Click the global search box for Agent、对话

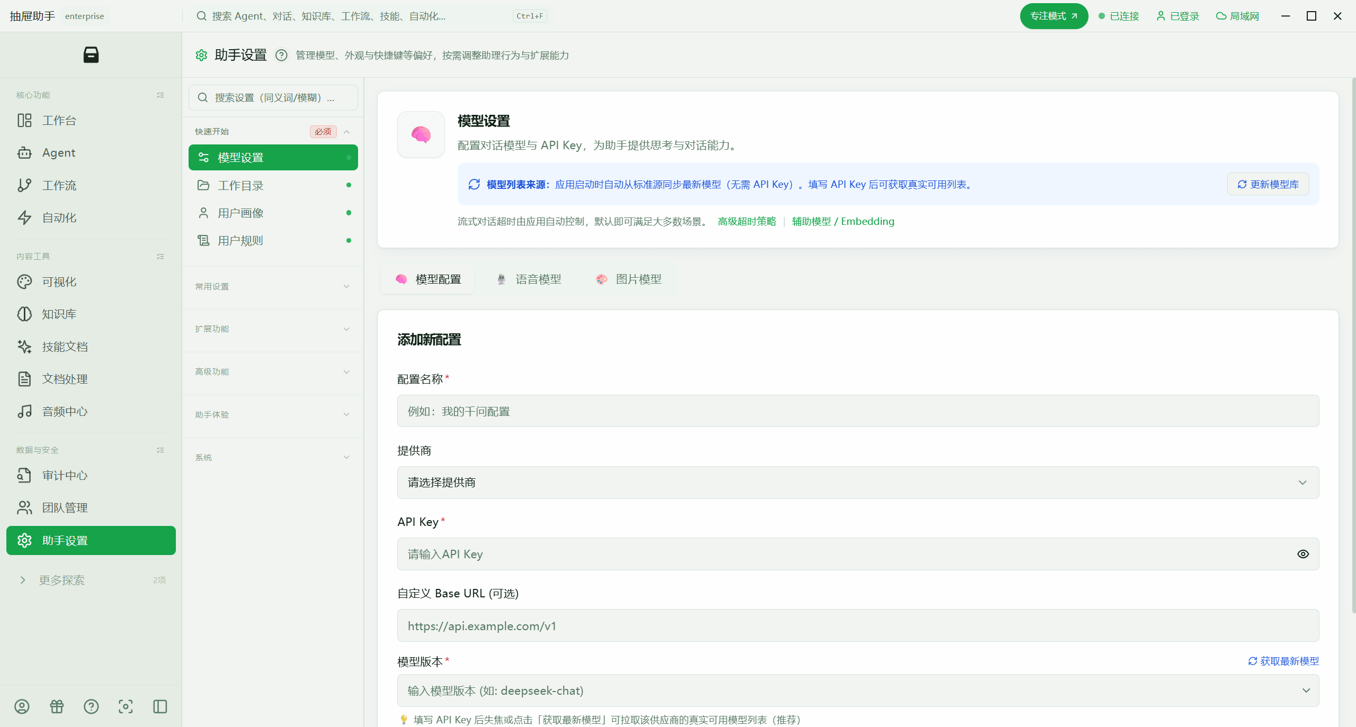click(x=371, y=16)
